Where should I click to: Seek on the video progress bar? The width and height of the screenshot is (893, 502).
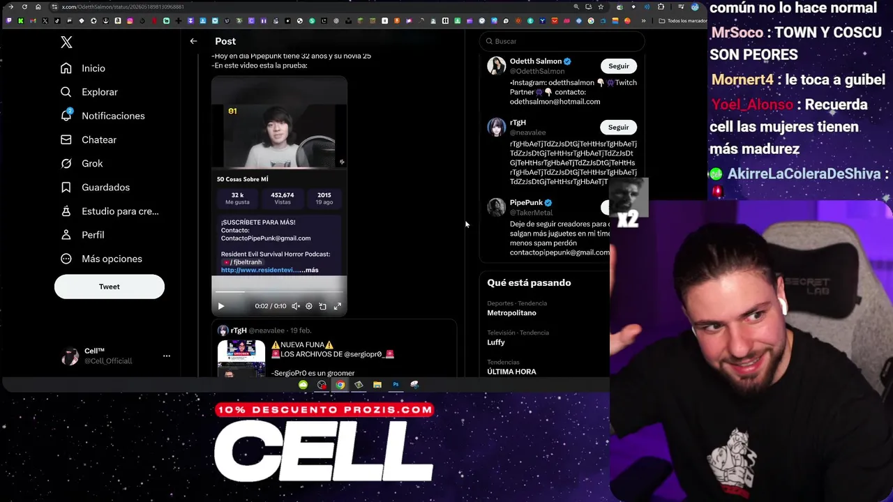pos(279,292)
